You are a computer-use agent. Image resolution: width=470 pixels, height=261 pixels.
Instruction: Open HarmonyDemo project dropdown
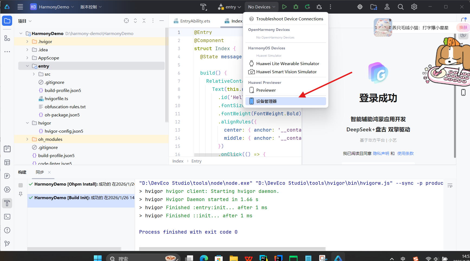[52, 7]
